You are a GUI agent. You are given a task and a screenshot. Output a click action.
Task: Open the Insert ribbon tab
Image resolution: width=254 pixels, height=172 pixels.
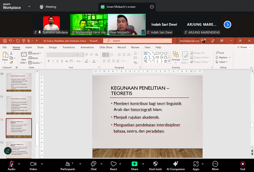29,47
